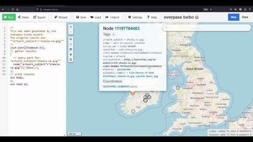The image size is (253, 142).
Task: Click the '// gather results' comment line
Action: tap(23, 51)
